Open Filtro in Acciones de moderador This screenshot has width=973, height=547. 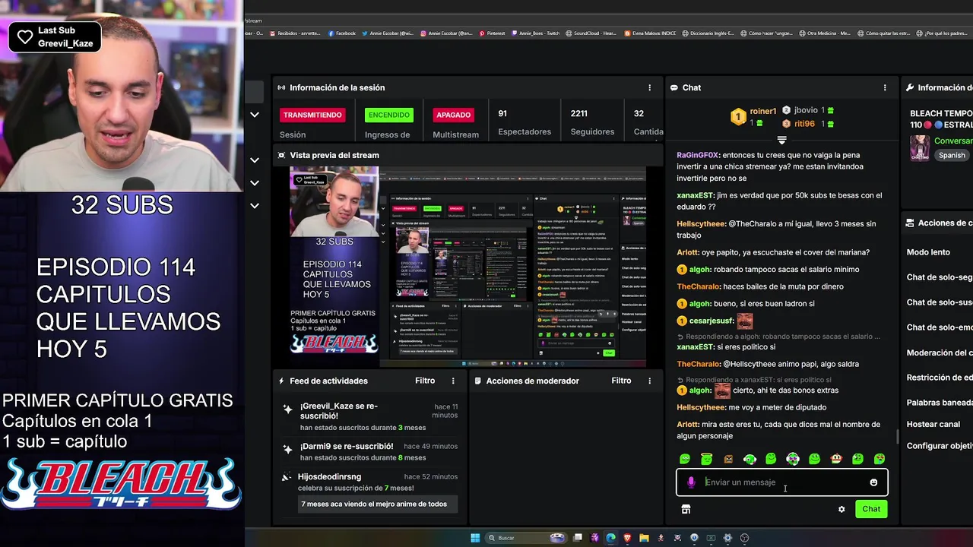pyautogui.click(x=621, y=381)
